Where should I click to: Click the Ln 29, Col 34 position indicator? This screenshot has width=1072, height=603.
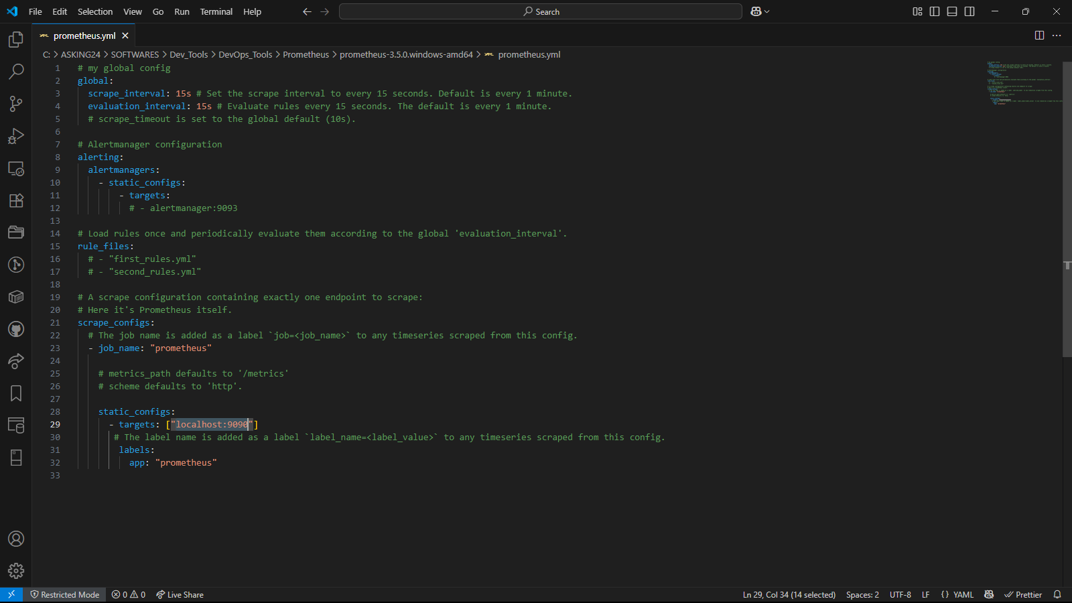(789, 594)
